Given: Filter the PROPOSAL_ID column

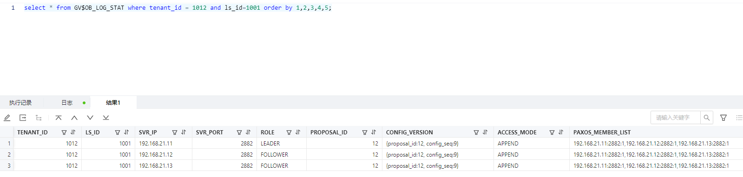Looking at the screenshot, I should pos(365,133).
